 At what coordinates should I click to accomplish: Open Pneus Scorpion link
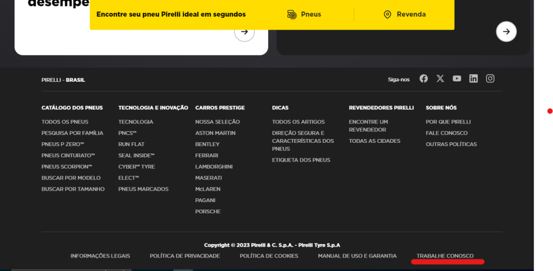(x=66, y=167)
